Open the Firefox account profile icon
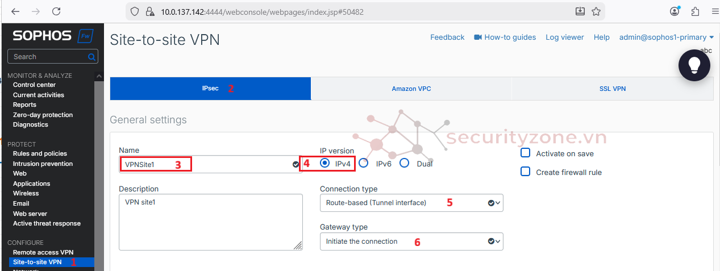720x271 pixels. coord(675,11)
